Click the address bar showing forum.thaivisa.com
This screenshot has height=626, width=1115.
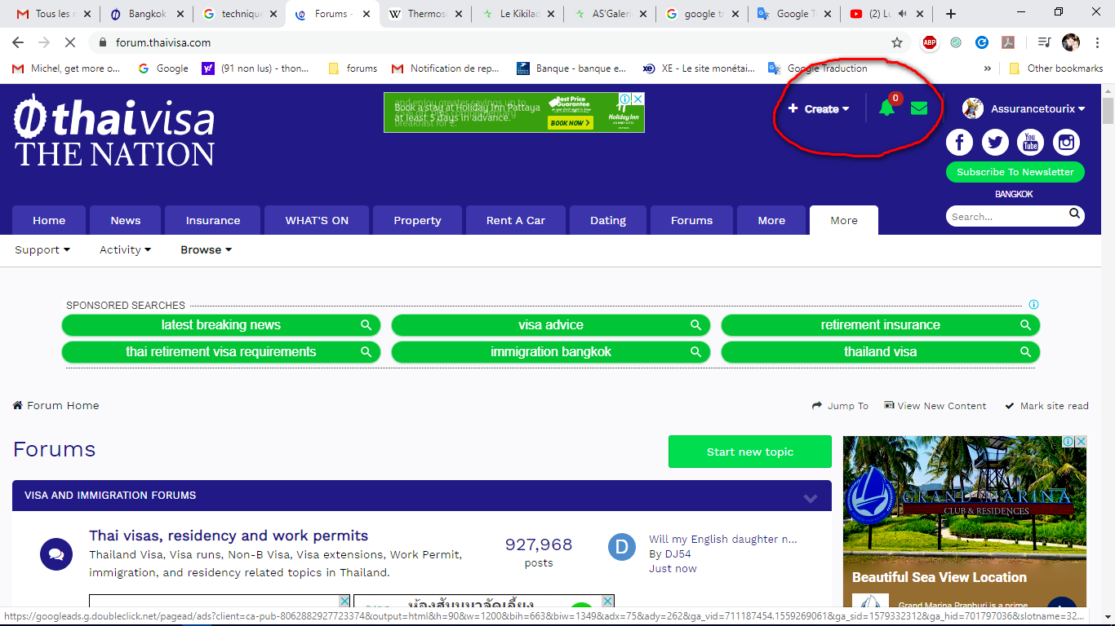tap(490, 42)
